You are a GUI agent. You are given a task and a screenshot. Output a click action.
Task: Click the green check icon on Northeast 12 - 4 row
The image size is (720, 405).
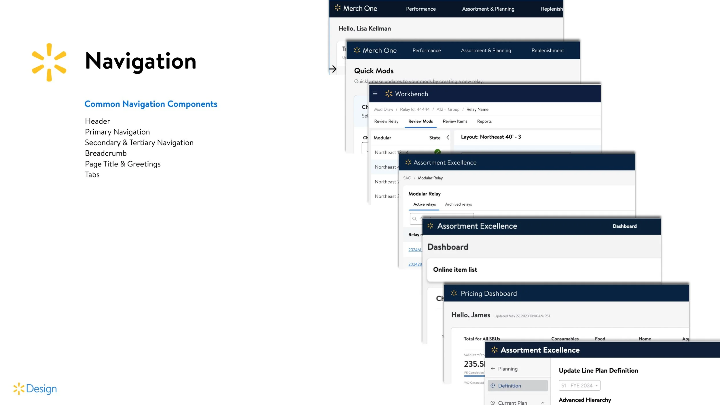pos(437,152)
